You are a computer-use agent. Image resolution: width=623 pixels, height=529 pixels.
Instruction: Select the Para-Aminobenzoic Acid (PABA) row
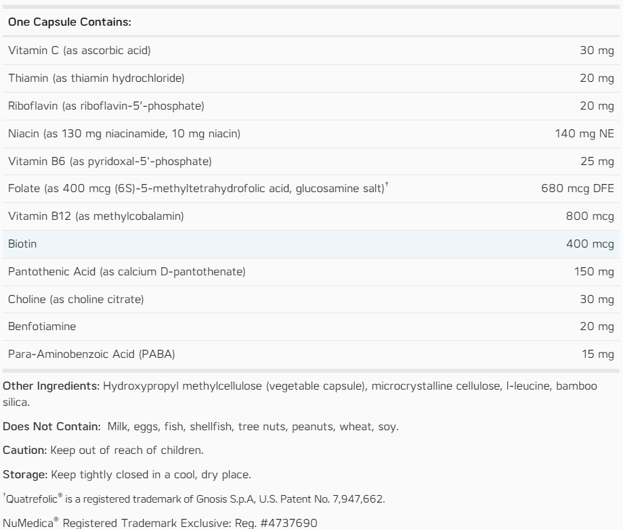[x=311, y=354]
